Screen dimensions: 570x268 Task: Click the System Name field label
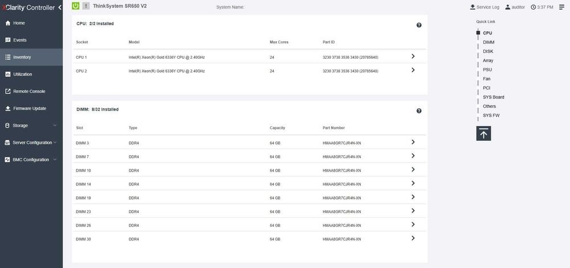(x=230, y=7)
